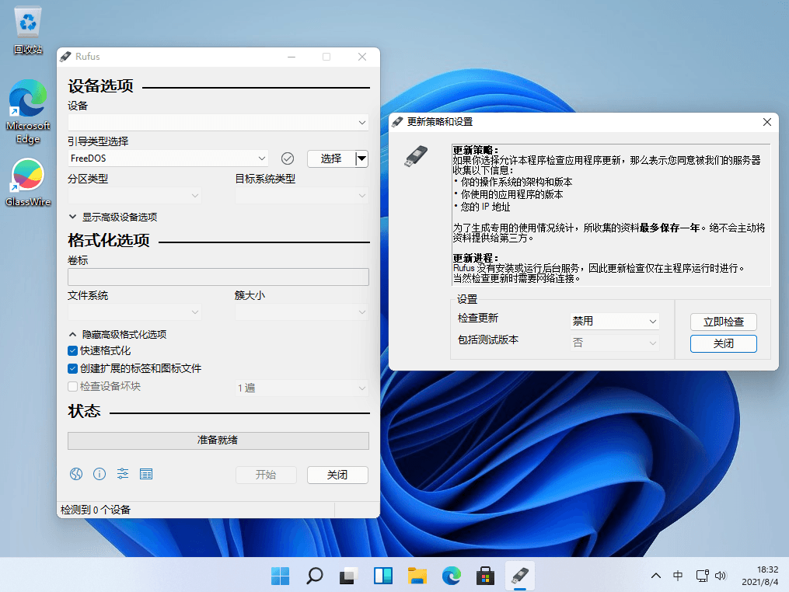Screen dimensions: 789x592
Task: Open the 包括测试版本 dropdown
Action: point(615,343)
